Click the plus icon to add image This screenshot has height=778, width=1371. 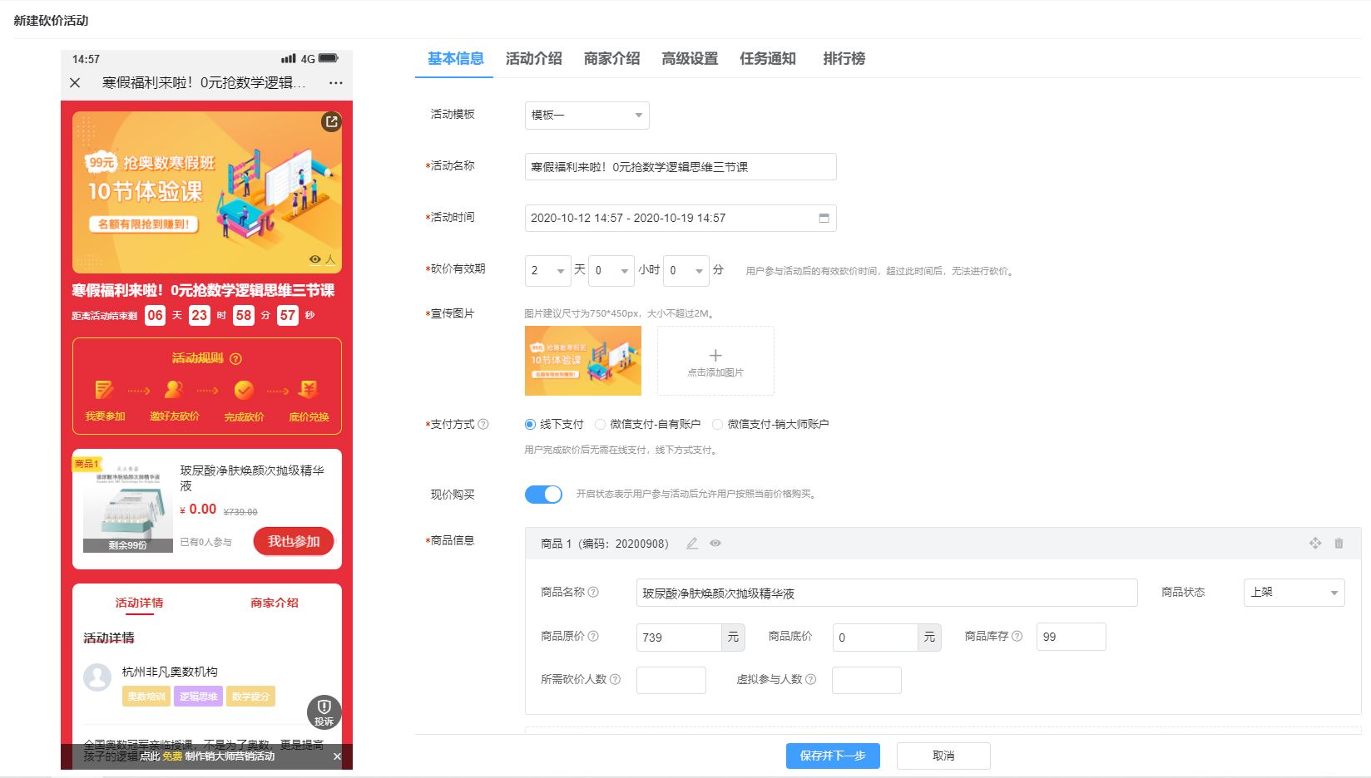715,356
